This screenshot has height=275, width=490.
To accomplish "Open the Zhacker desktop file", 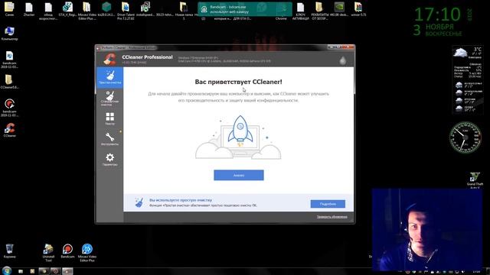I will pyautogui.click(x=29, y=9).
